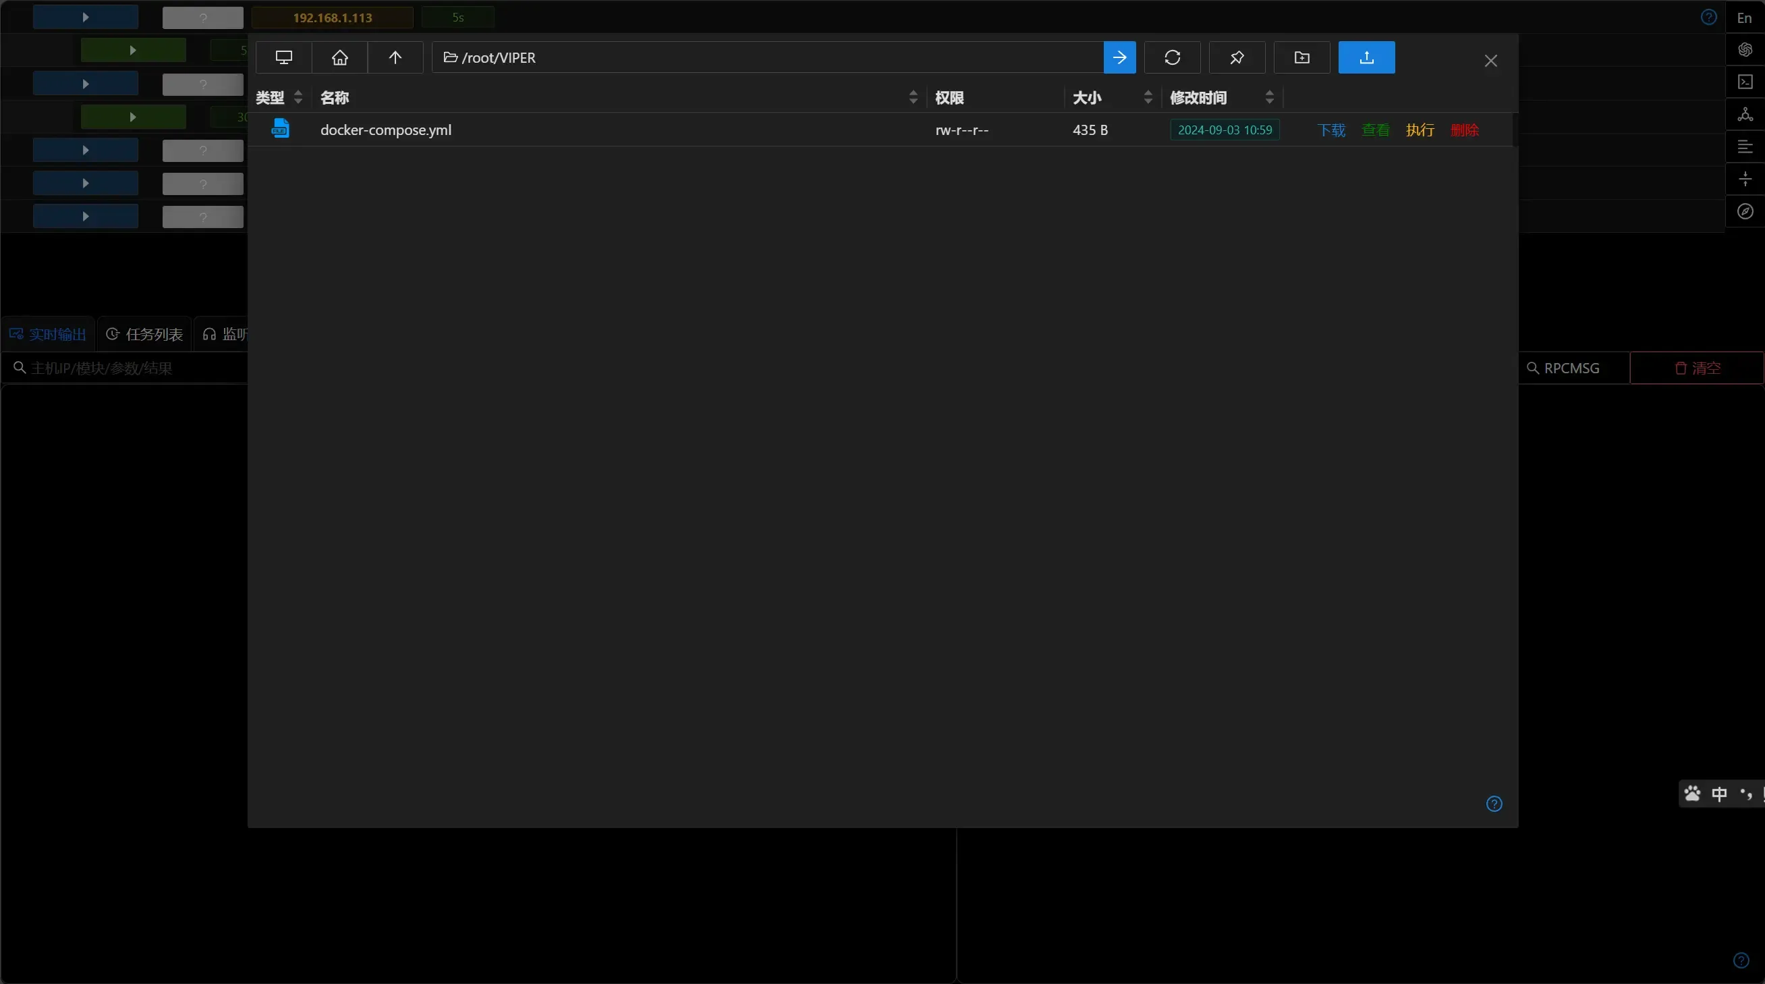Click the blue play button beside 192.168.1.113

point(86,18)
